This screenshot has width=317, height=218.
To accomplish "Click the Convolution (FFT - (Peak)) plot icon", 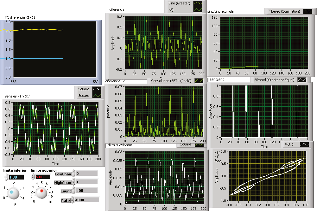I will 199,81.
